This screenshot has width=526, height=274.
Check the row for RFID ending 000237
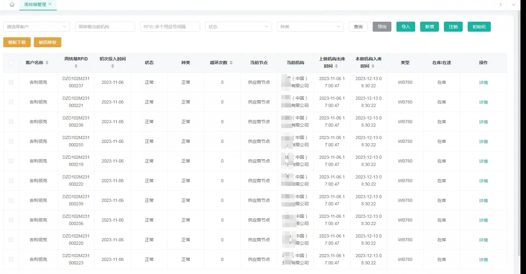[11, 82]
